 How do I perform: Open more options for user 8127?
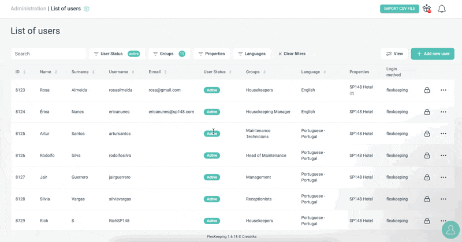click(x=444, y=177)
